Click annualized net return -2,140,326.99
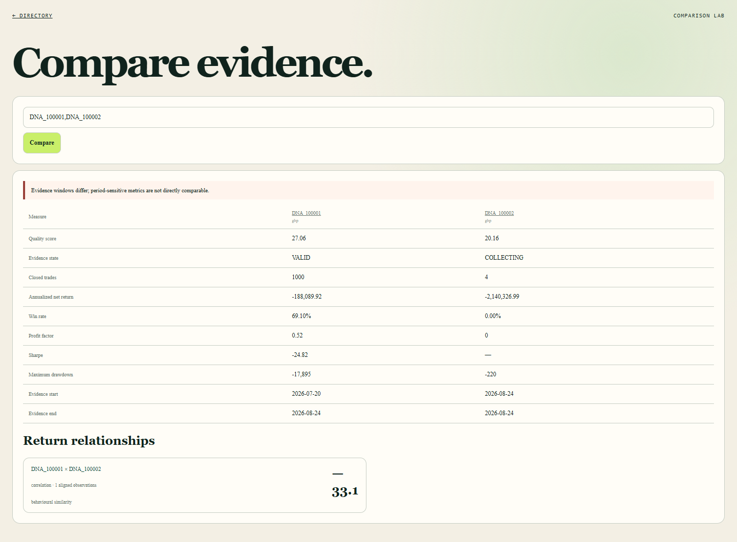737x542 pixels. 502,297
